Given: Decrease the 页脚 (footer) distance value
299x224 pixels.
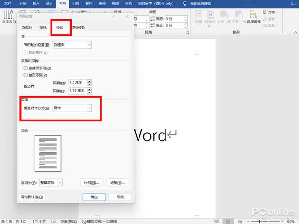Looking at the screenshot, I should (x=89, y=92).
